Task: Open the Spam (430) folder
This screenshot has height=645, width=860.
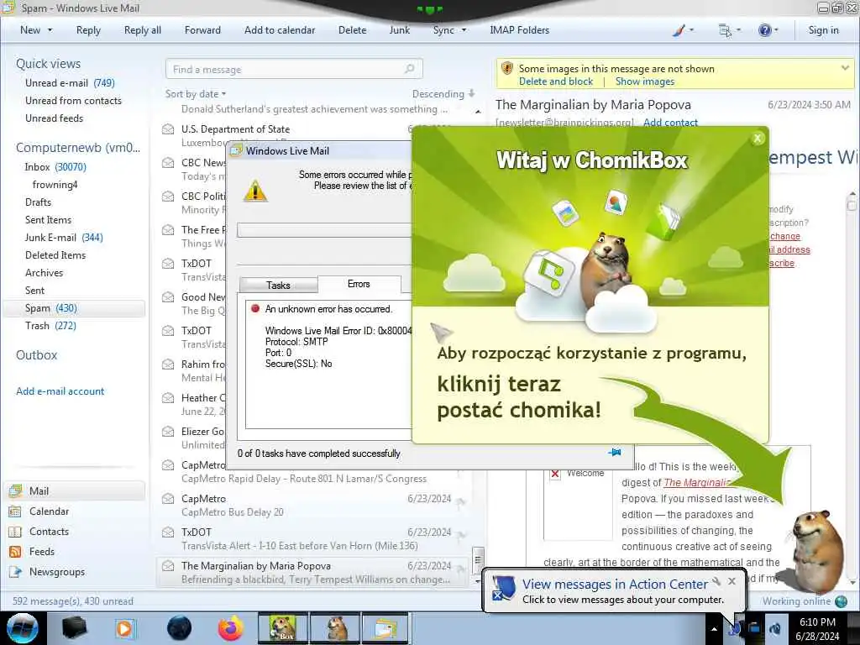Action: tap(74, 308)
